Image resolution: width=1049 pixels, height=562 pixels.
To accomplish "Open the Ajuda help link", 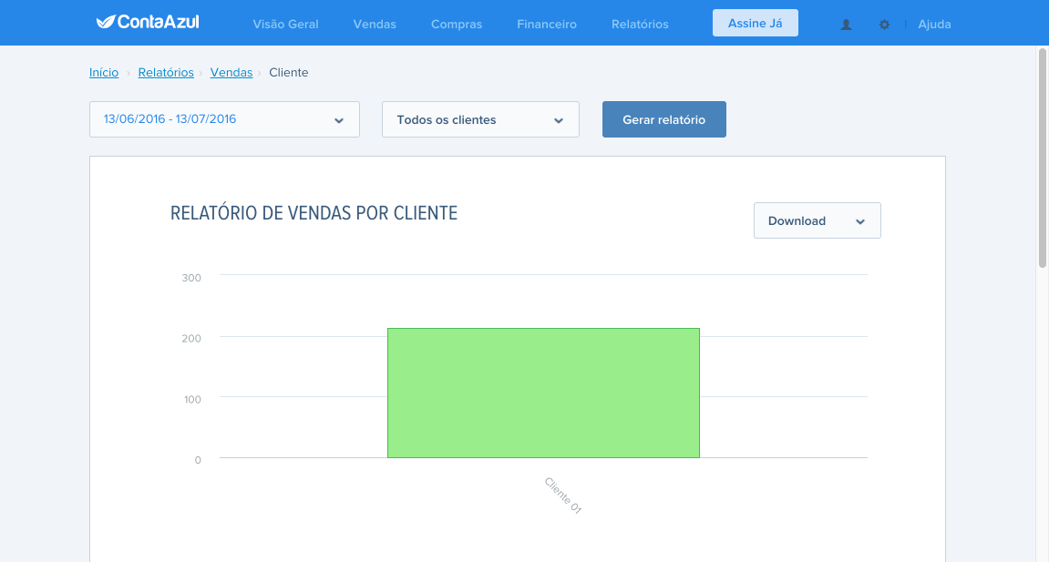I will pyautogui.click(x=934, y=24).
